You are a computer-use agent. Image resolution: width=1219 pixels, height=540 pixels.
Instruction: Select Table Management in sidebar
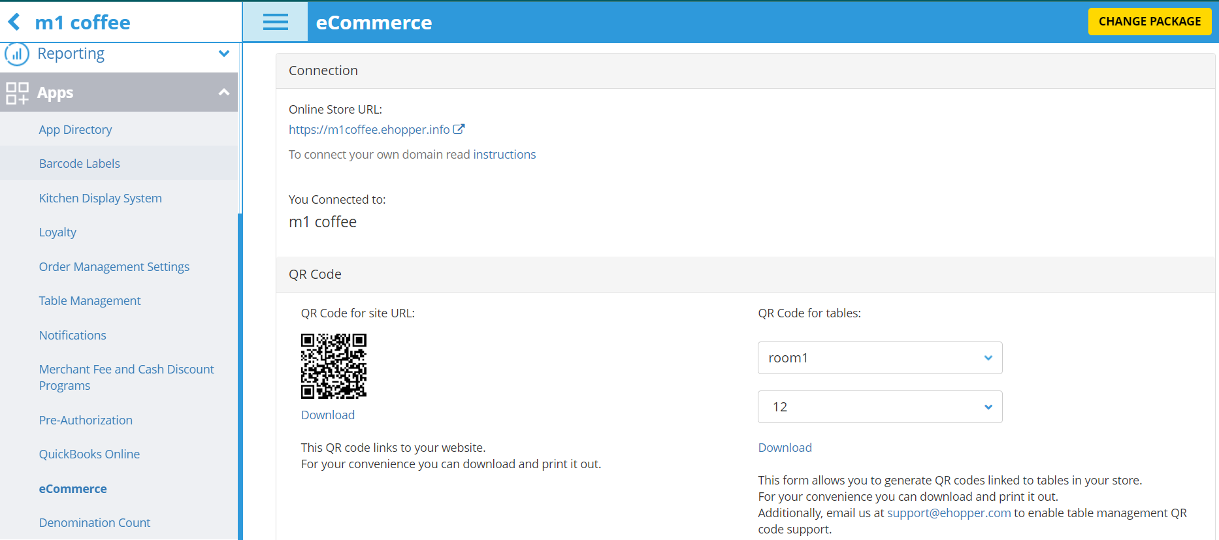[x=89, y=300]
